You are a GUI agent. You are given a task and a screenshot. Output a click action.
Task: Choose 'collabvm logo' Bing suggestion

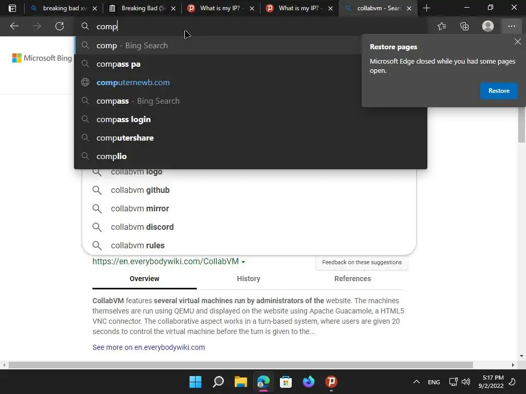[249, 173]
